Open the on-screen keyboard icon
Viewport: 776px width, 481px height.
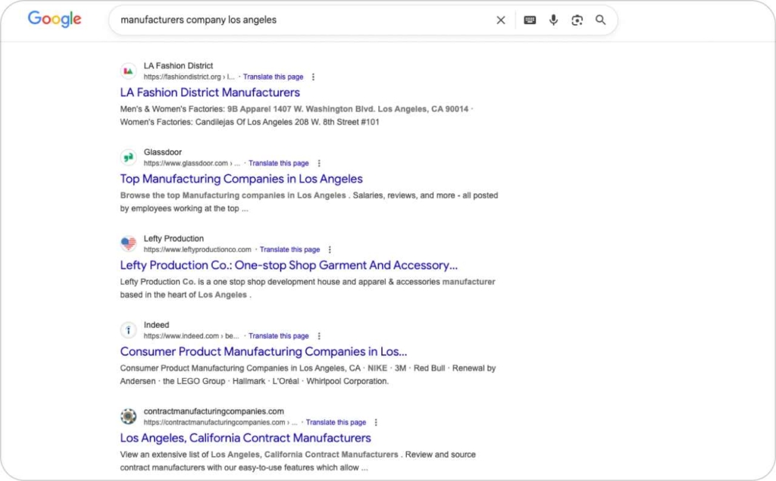529,20
